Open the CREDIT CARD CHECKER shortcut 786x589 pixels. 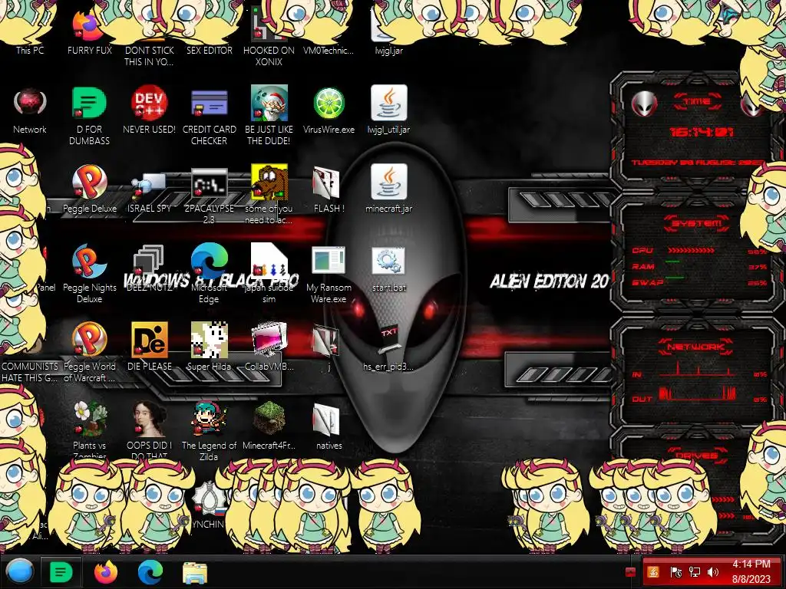(x=209, y=116)
